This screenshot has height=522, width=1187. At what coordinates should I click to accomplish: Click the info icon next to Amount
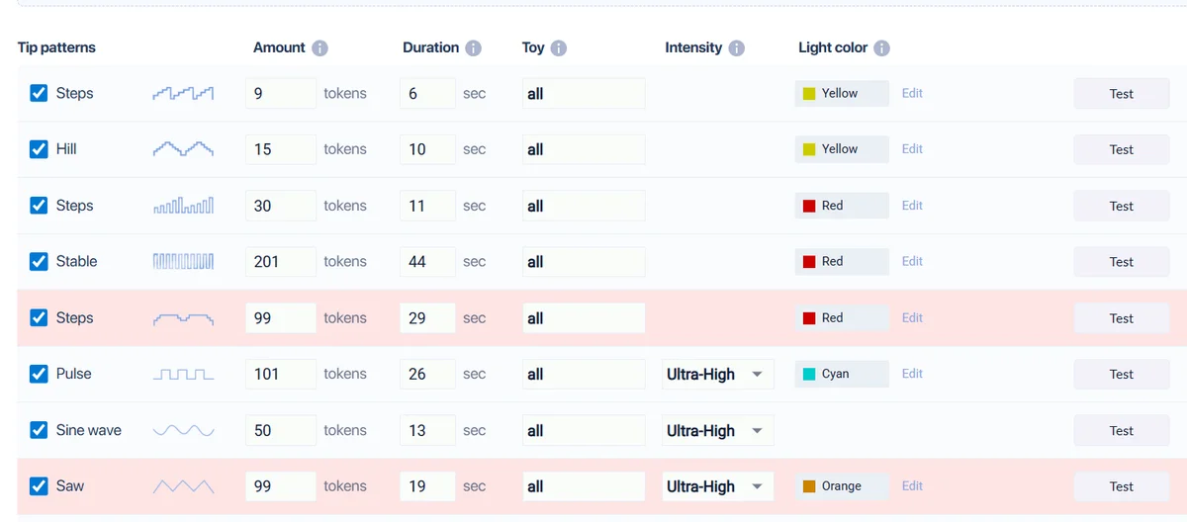click(320, 48)
